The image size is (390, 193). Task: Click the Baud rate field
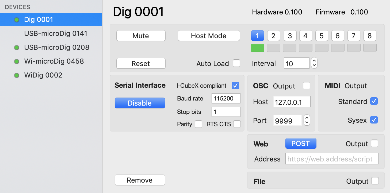point(226,98)
